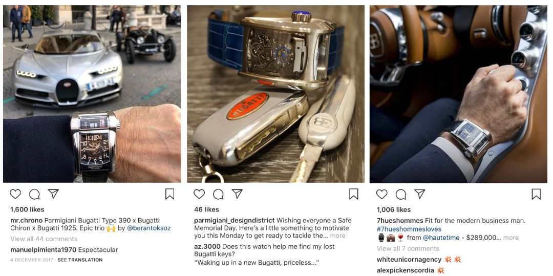Like the parmigiani_designdistrict post

pyautogui.click(x=199, y=194)
